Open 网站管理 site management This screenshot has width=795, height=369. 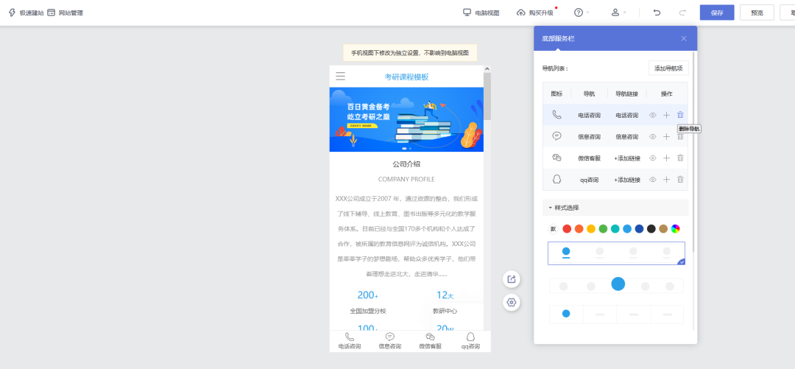pyautogui.click(x=65, y=13)
